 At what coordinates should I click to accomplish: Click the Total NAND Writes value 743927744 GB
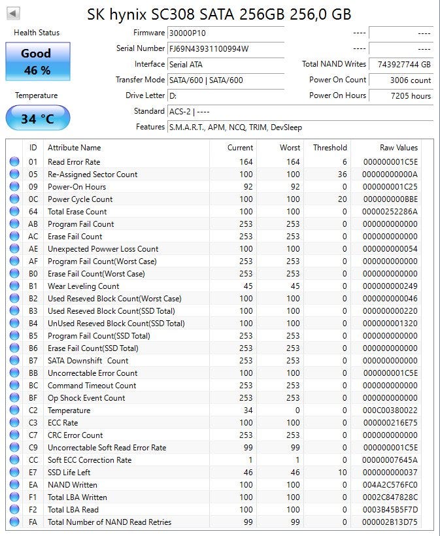401,64
